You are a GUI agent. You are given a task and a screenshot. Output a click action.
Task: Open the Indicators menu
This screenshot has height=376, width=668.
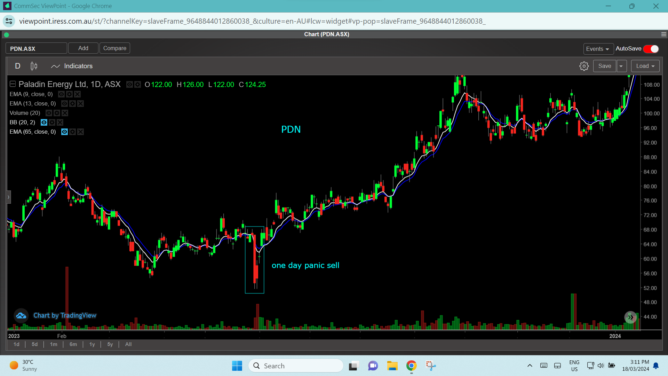[x=72, y=66]
